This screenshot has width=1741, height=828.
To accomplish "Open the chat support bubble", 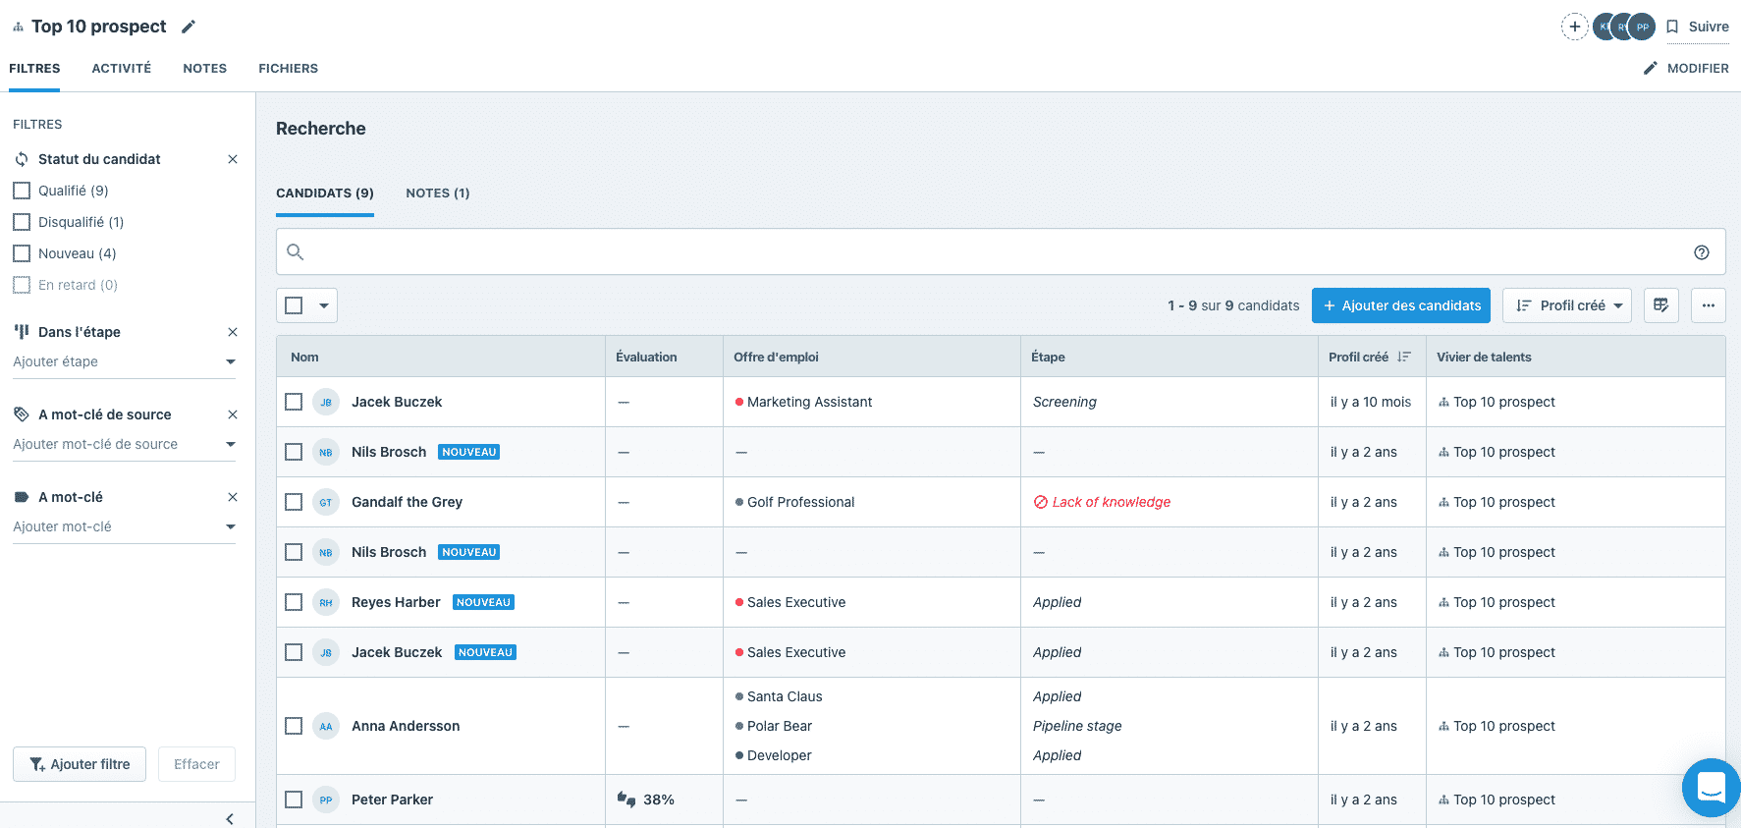I will [1711, 787].
